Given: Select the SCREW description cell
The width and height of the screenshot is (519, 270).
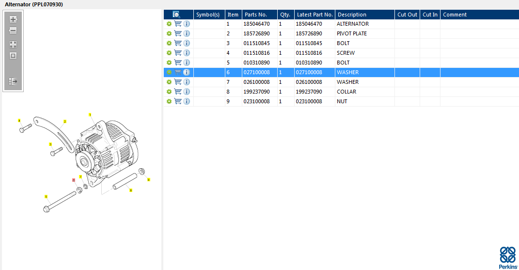Looking at the screenshot, I should (x=365, y=53).
